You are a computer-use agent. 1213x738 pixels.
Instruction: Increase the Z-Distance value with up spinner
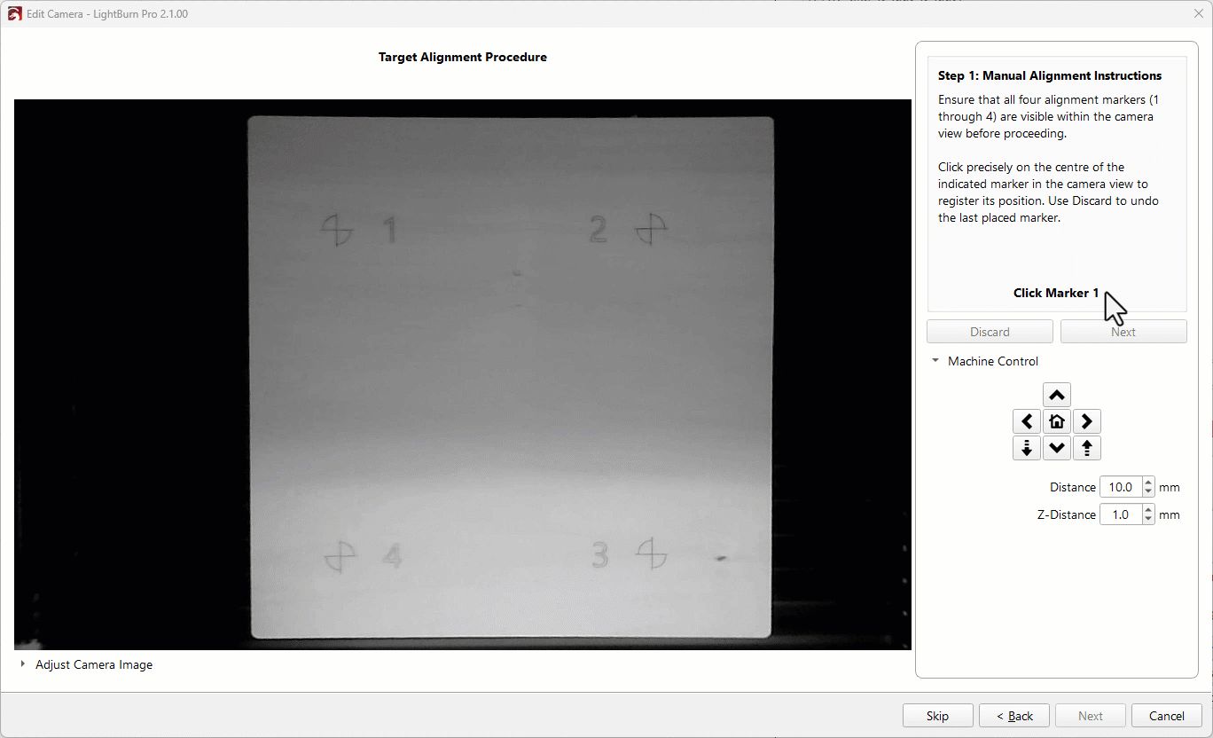pyautogui.click(x=1148, y=510)
